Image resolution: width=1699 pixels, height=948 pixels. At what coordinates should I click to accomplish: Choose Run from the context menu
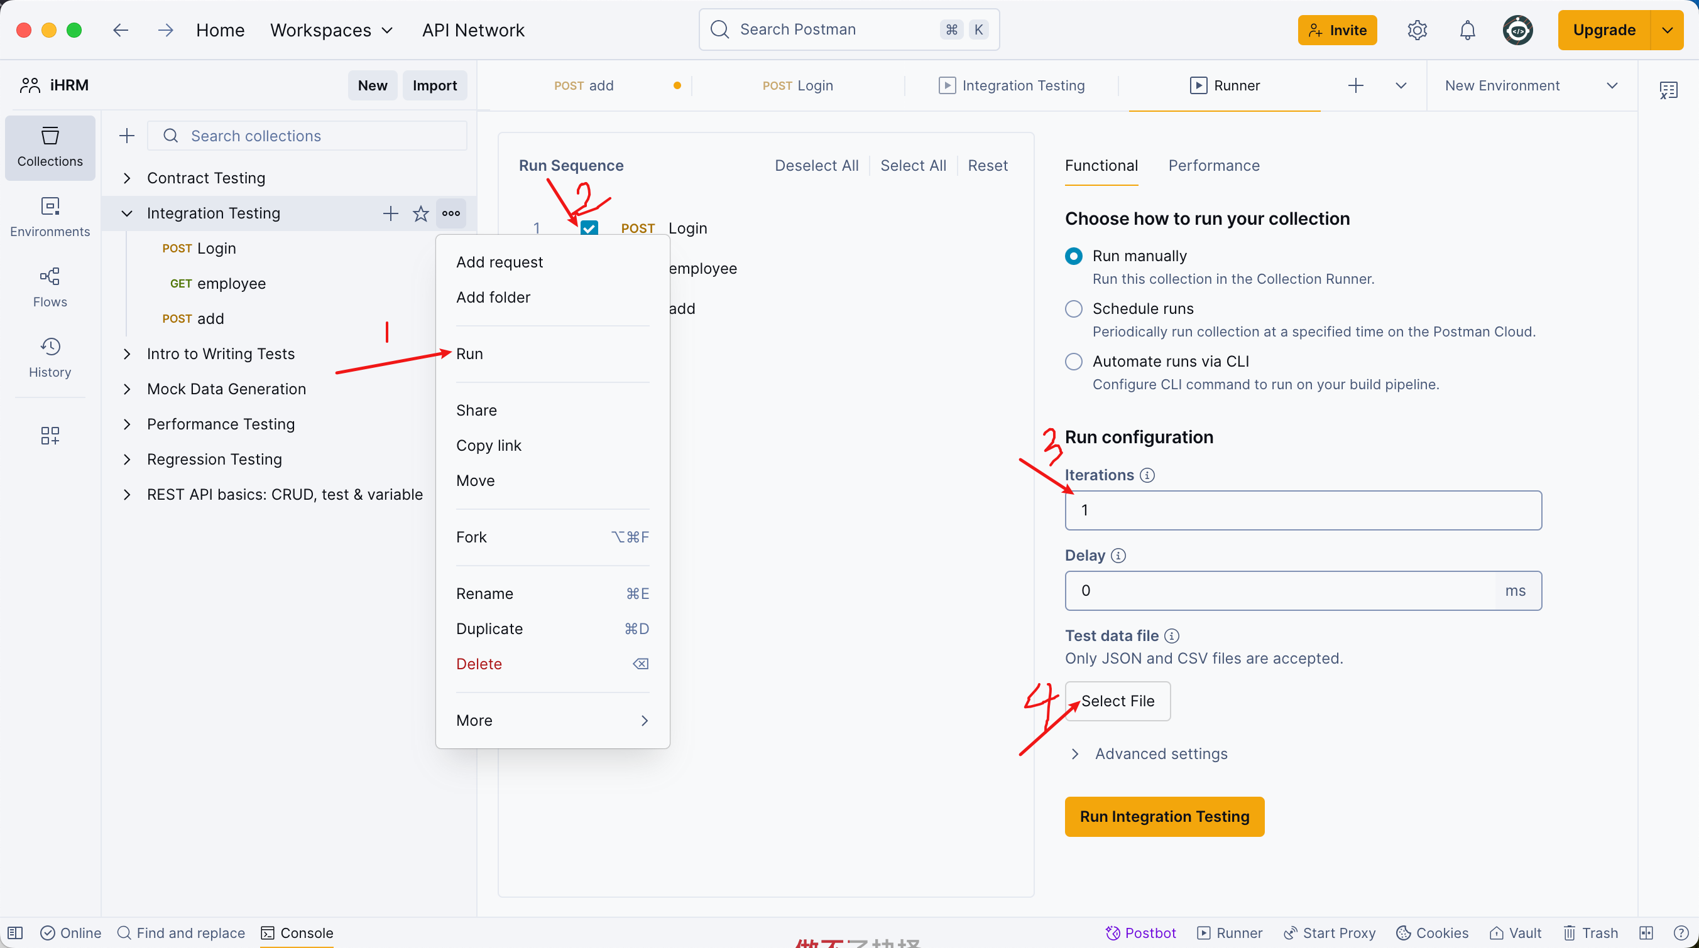coord(469,353)
